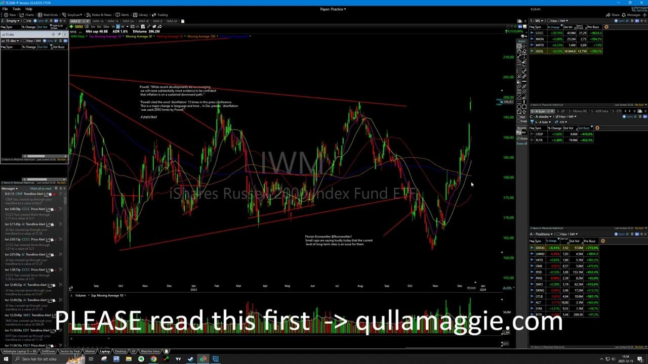648x364 pixels.
Task: Open the Trading toolbar item
Action: point(160,15)
